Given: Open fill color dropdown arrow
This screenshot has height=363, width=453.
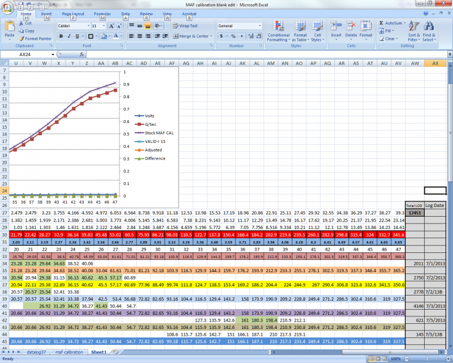Looking at the screenshot, I should tap(109, 36).
